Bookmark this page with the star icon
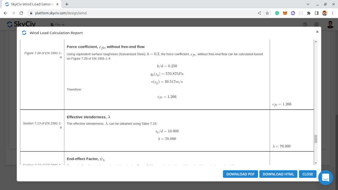Viewport: 338px width, 190px height. 267,13
